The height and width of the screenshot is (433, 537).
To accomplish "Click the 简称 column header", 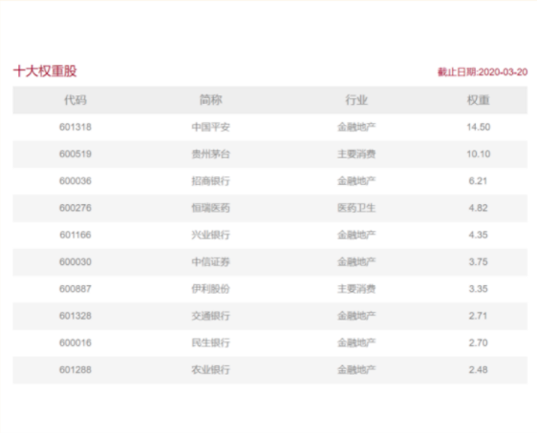I will [x=210, y=100].
